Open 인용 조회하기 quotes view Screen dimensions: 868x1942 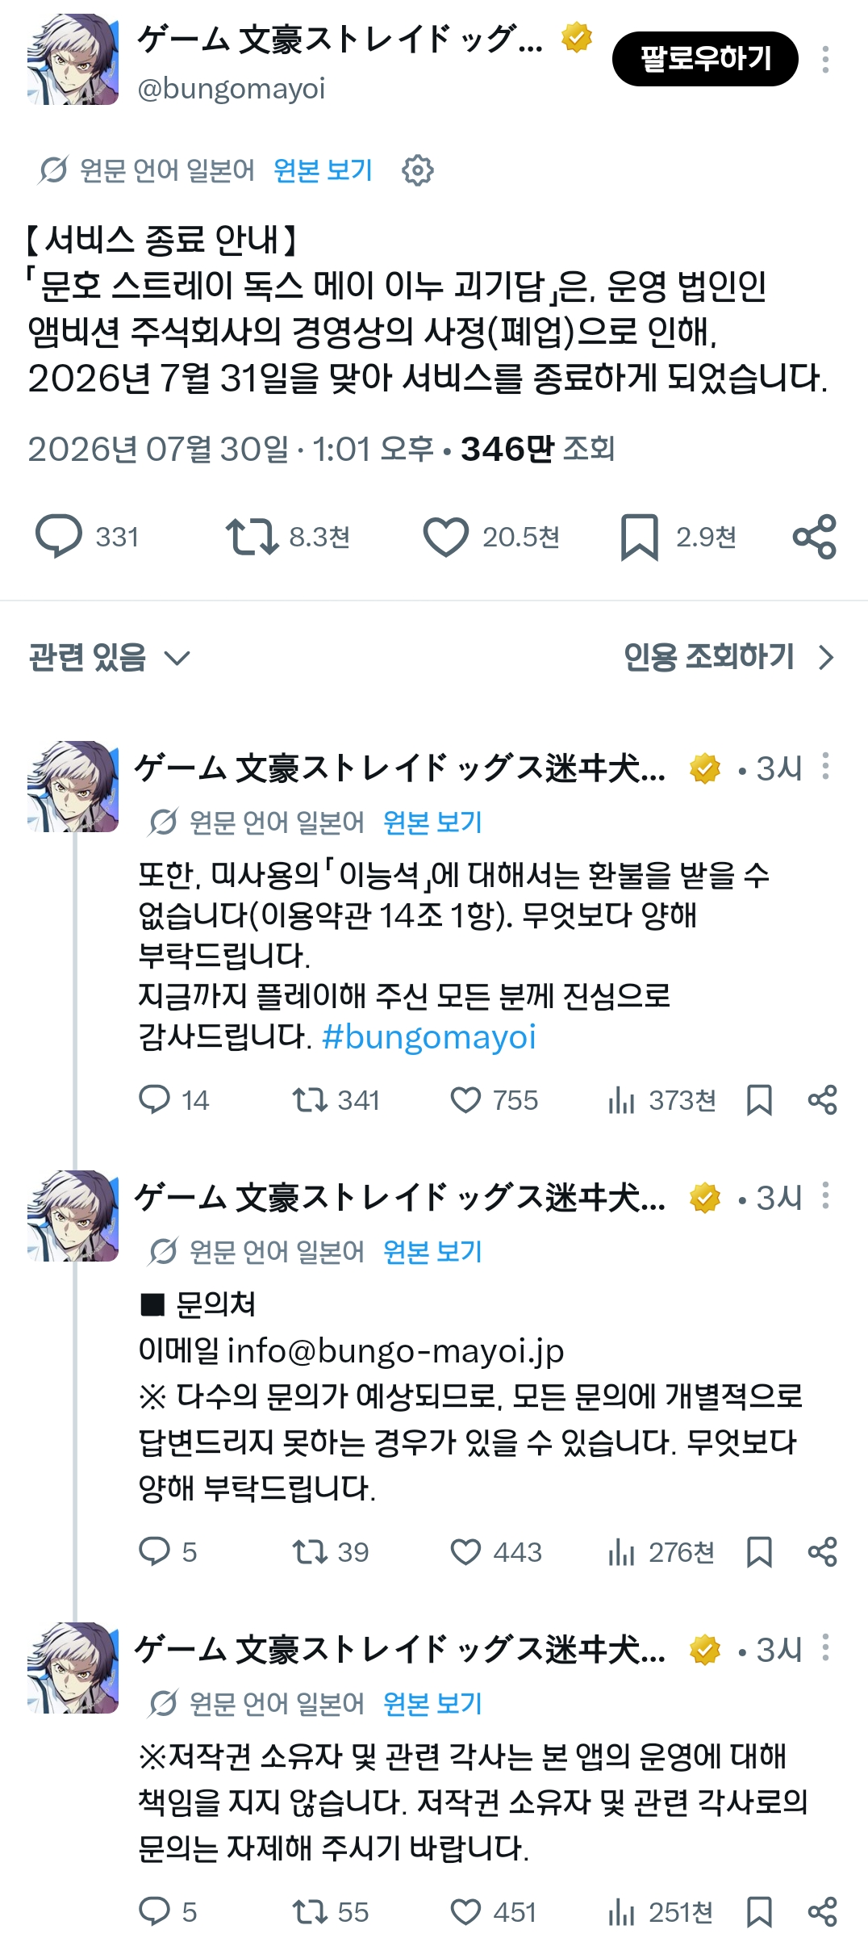click(x=728, y=657)
